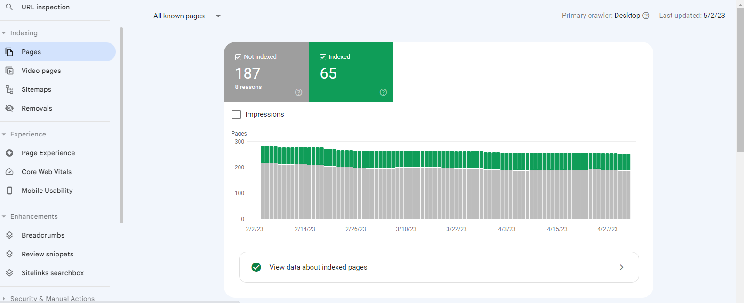The image size is (744, 303).
Task: Select Page Experience in the sidebar
Action: click(48, 153)
